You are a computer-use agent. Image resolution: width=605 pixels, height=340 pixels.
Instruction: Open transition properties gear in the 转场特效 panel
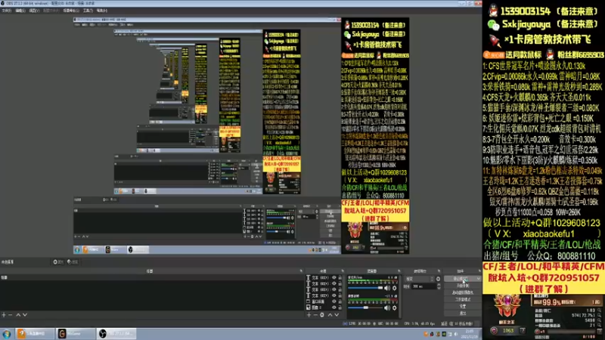pyautogui.click(x=438, y=279)
